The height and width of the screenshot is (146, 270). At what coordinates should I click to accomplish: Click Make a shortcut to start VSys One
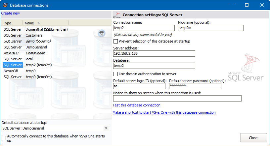[164, 112]
